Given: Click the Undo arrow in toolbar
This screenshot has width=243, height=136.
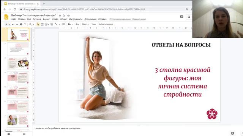Looking at the screenshot, I should pyautogui.click(x=13, y=24).
